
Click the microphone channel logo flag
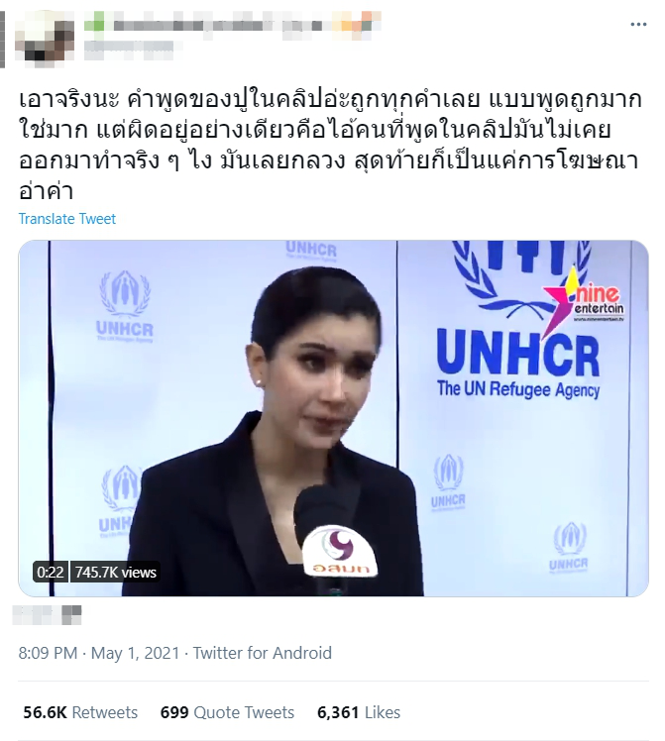(339, 551)
